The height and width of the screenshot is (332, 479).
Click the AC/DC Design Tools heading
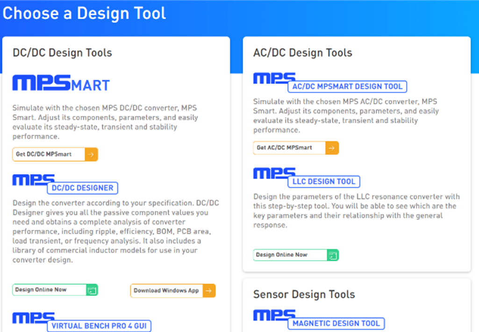point(303,53)
